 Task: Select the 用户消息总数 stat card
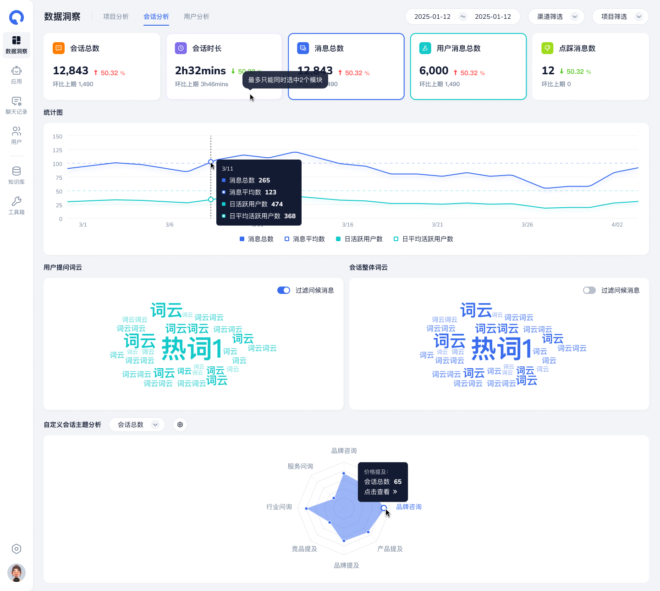click(468, 66)
